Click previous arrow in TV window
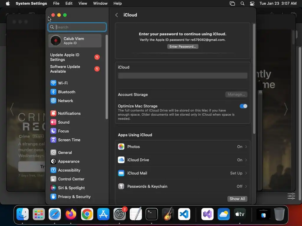This screenshot has height=226, width=302. 12,109
